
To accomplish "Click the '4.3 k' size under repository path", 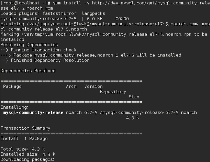I will tap(132, 118).
